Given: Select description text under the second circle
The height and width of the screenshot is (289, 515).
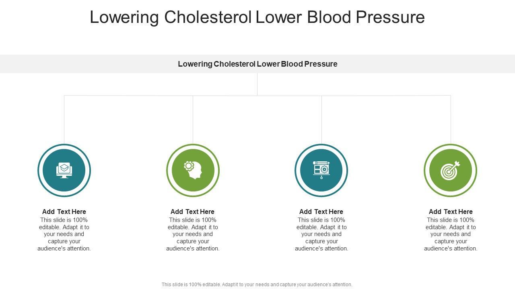Looking at the screenshot, I should click(x=193, y=234).
